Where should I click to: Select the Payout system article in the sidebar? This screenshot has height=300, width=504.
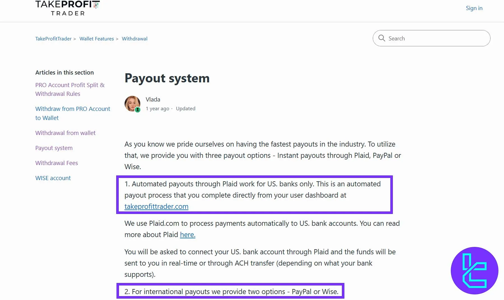point(54,148)
